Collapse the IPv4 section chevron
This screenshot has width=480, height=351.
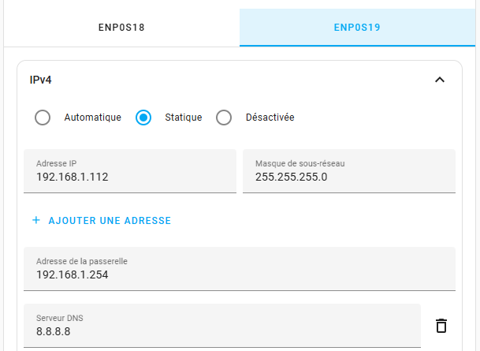point(440,80)
